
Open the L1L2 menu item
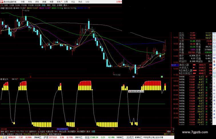pos(87,2)
